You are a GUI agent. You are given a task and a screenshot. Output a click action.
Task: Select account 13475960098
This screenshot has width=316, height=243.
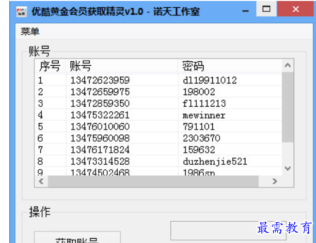100,138
